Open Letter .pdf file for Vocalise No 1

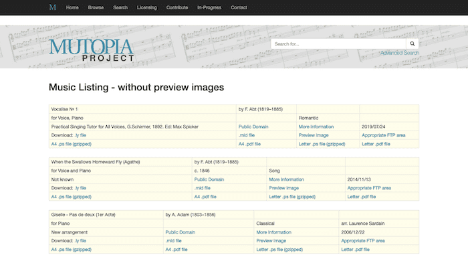pos(376,144)
